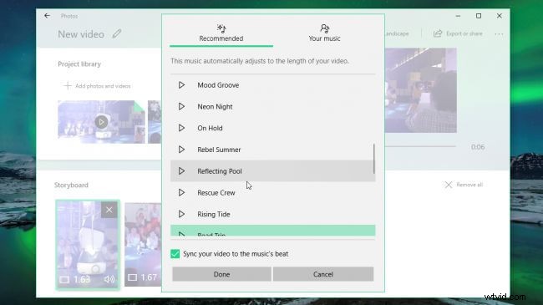Viewport: 543px width, 305px height.
Task: Go back with the Photos back arrow
Action: coord(47,16)
